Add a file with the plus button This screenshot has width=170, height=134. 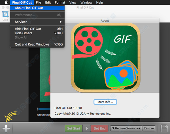(x=6, y=129)
